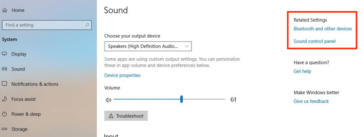Screen dimensions: 364x137
Task: Open Power & sleep settings
Action: click(26, 114)
